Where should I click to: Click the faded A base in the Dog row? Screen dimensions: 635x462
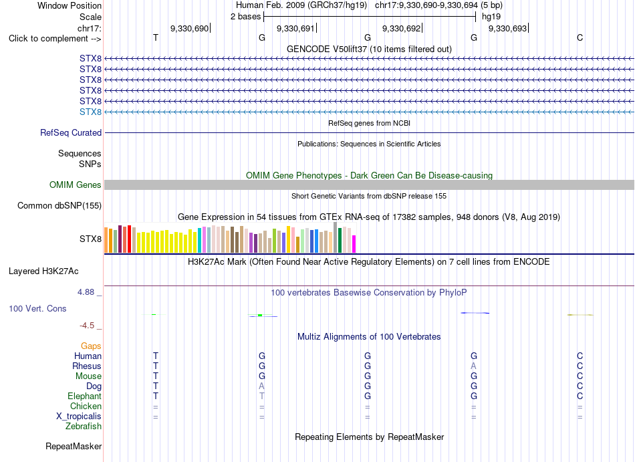tap(261, 386)
